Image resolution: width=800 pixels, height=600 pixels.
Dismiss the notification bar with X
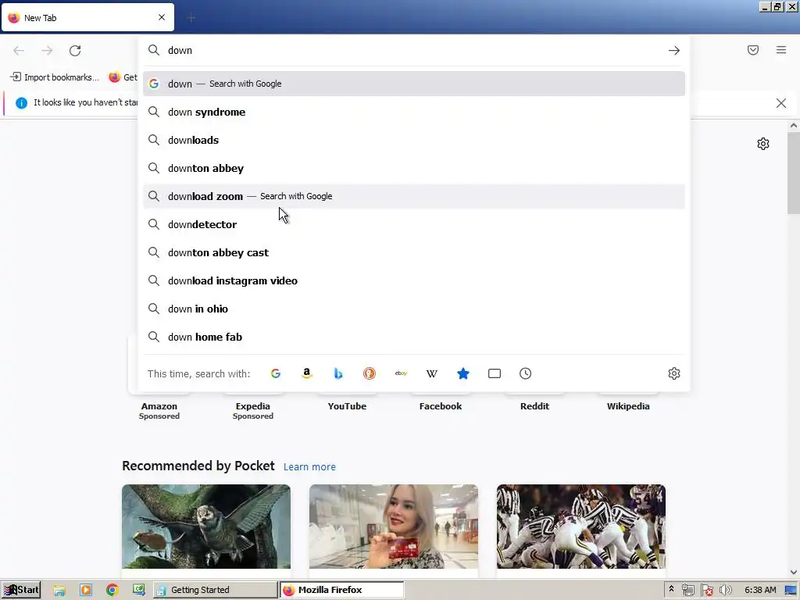781,103
